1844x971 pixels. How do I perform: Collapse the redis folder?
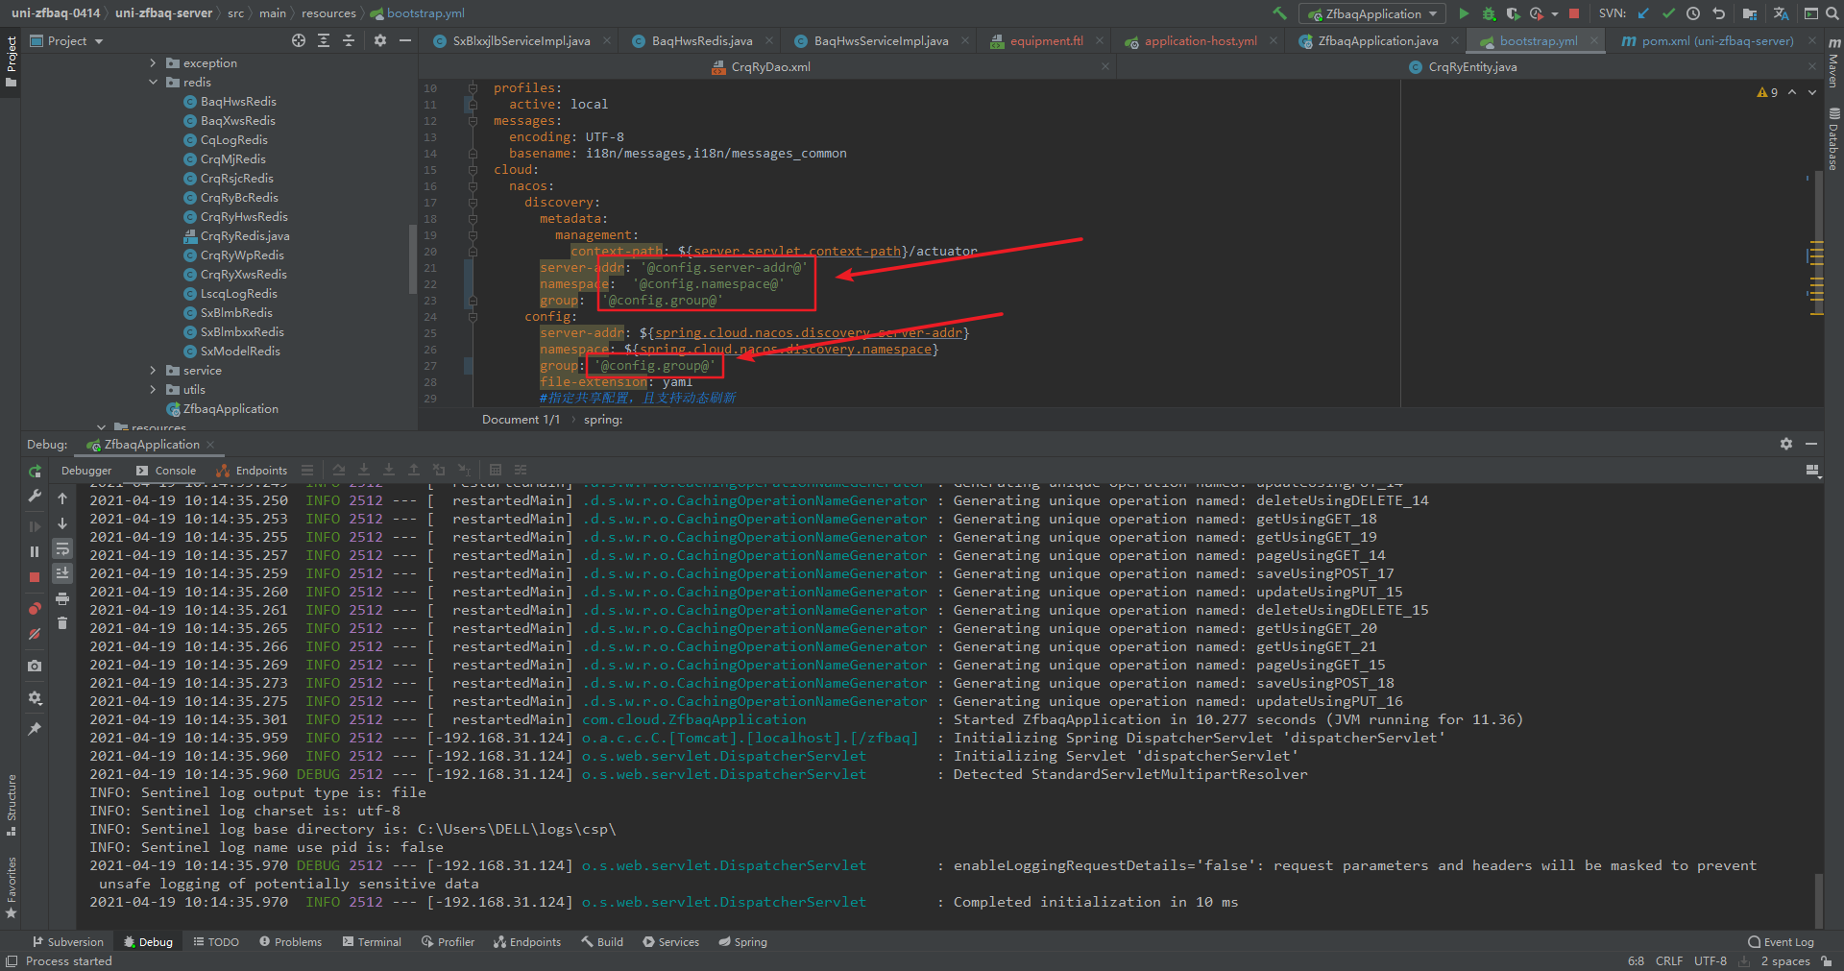153,82
